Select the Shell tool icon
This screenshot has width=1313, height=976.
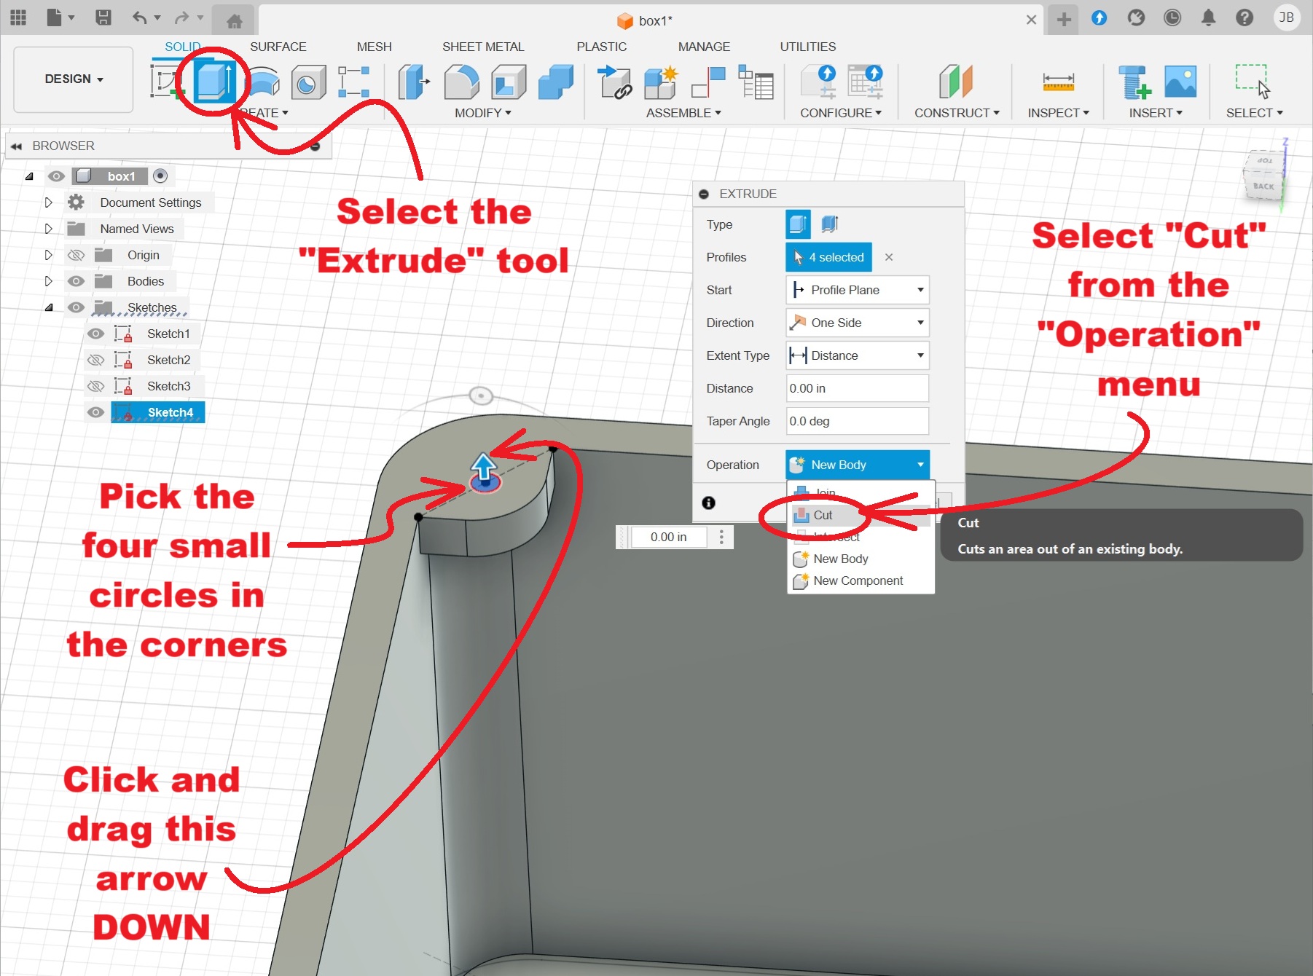[x=509, y=82]
